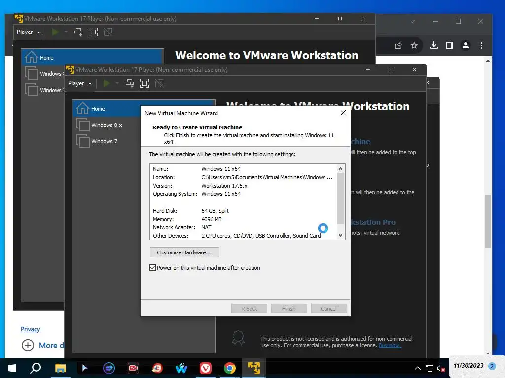Click the license ribbon icon in VMware

click(238, 338)
